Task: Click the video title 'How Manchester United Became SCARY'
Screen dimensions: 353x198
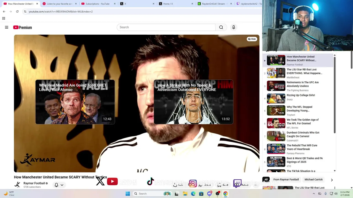Action: pos(60,177)
